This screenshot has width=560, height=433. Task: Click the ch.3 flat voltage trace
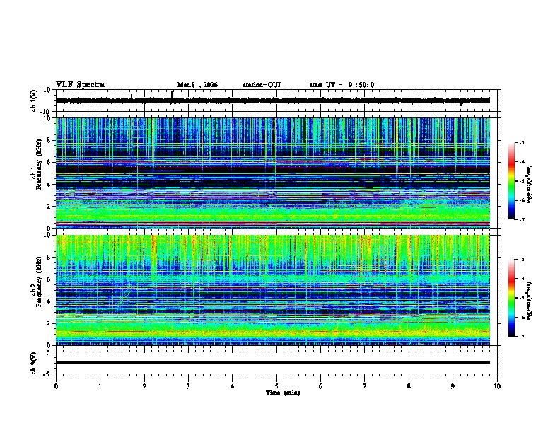273,362
